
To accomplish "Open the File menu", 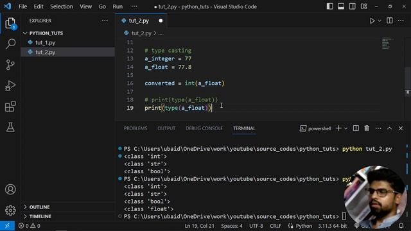I will point(22,6).
